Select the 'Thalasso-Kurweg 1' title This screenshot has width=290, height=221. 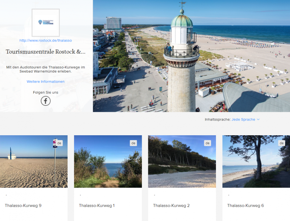tap(97, 206)
